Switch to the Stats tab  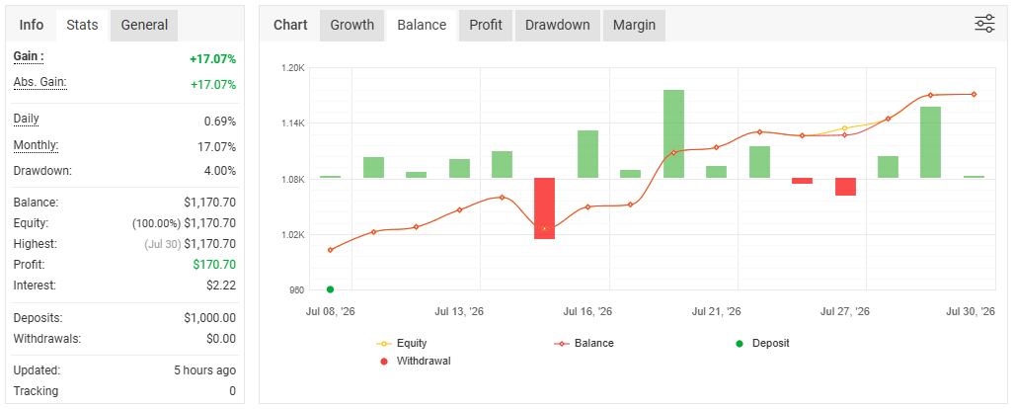(x=83, y=26)
